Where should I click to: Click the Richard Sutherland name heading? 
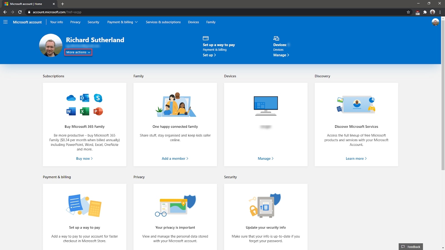click(95, 40)
